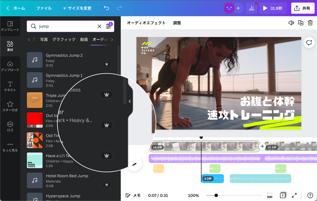Viewport: 317px width, 201px height.
Task: Select the purple audio waveform track
Action: pos(233,158)
